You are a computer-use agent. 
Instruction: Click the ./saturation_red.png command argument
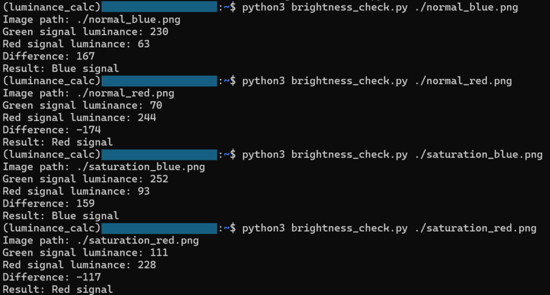click(x=475, y=228)
